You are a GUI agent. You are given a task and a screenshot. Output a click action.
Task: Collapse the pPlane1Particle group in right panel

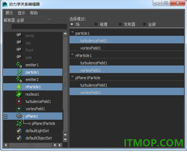[73, 76]
